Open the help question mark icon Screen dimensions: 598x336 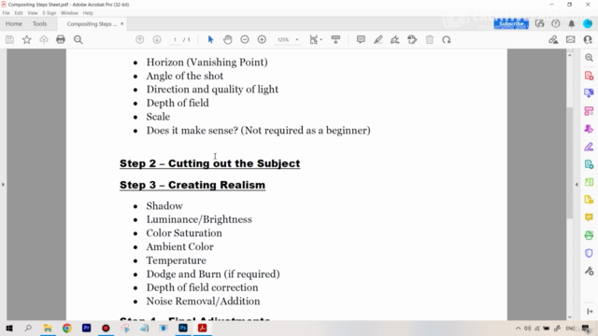click(x=556, y=23)
